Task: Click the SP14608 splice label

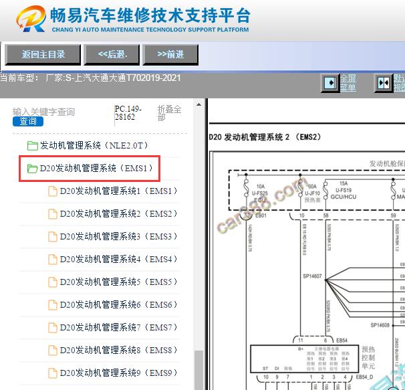Action: pos(380,325)
